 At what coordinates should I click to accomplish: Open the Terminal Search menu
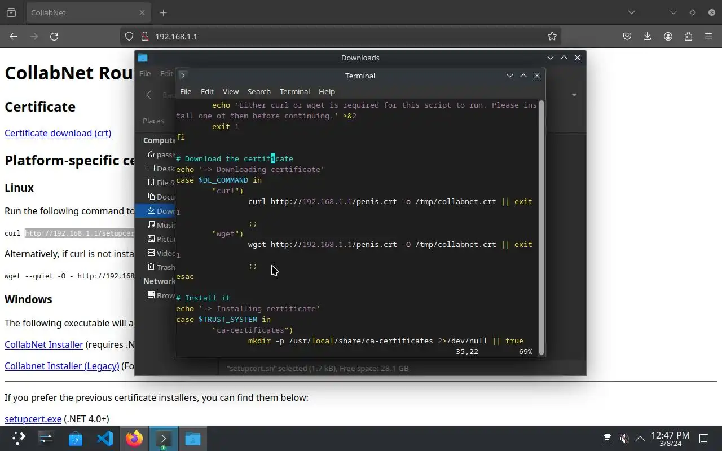point(259,91)
